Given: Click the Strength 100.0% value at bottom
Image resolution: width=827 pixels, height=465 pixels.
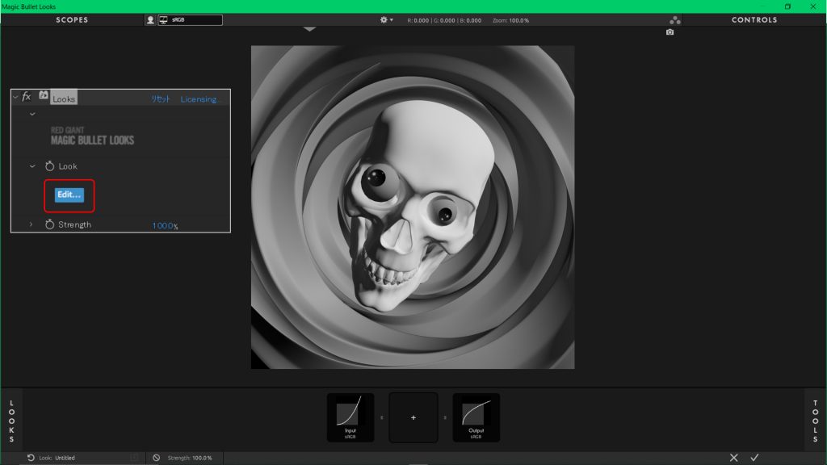Looking at the screenshot, I should [x=202, y=458].
